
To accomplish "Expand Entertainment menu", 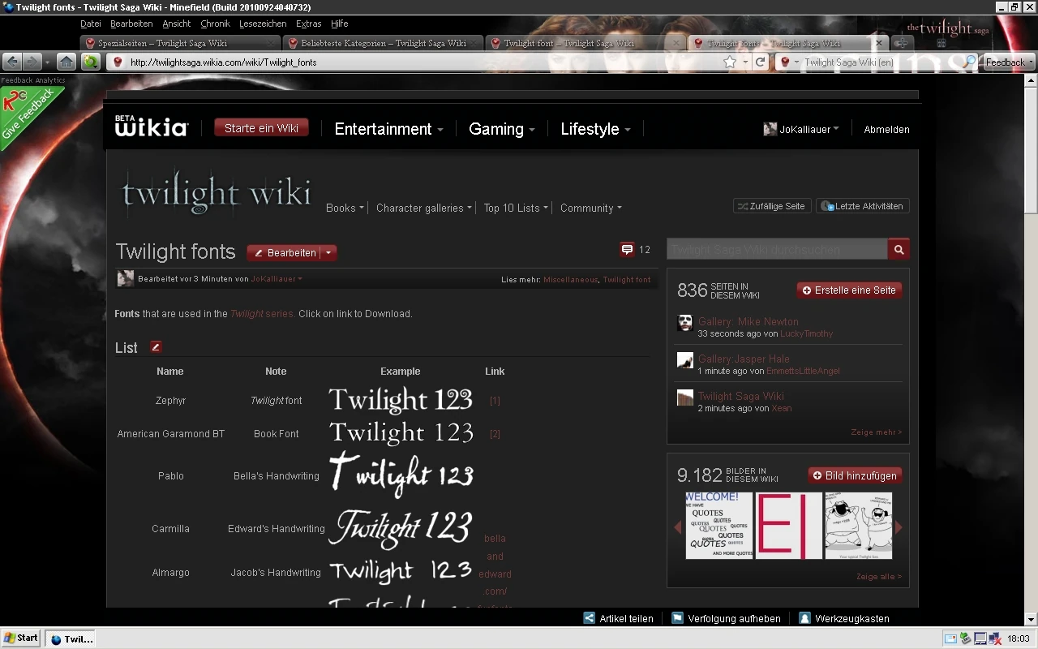I will 388,129.
